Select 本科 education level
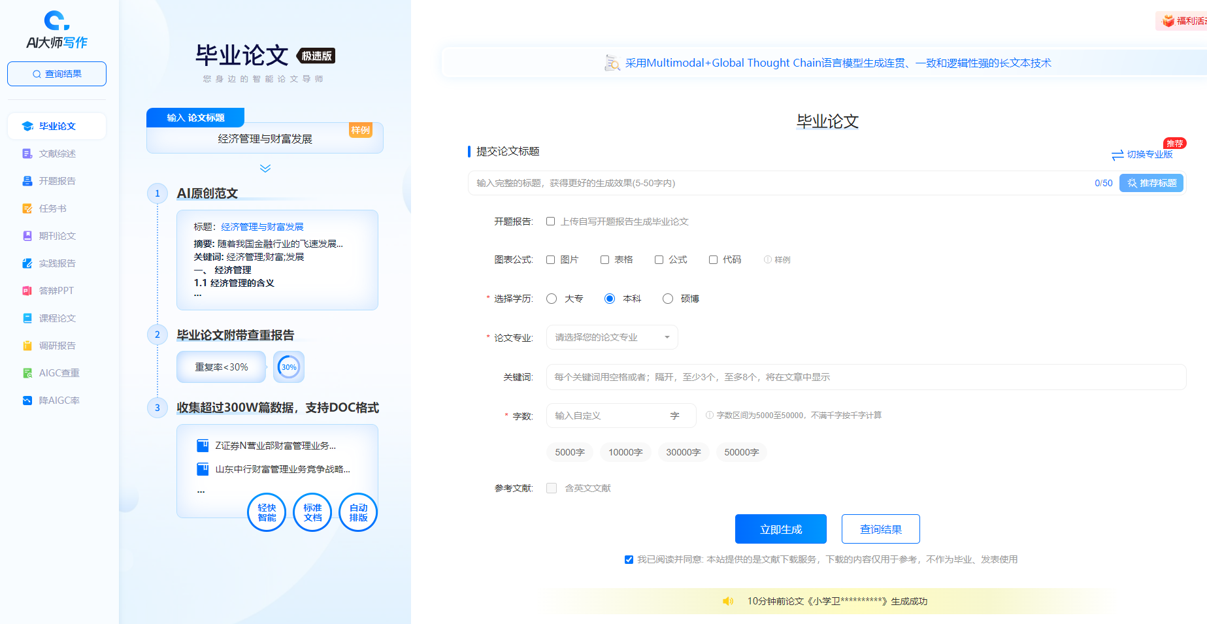This screenshot has width=1207, height=624. pyautogui.click(x=610, y=299)
